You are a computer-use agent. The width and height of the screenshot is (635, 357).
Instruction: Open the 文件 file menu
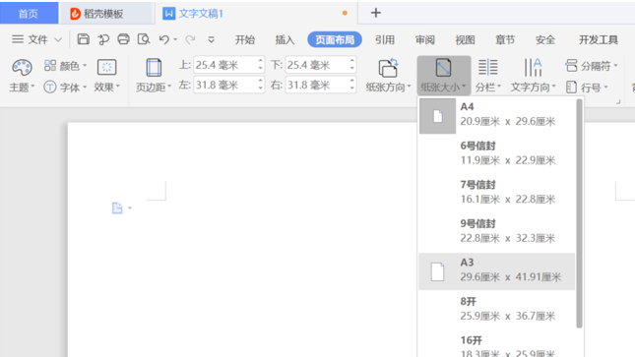tap(30, 39)
